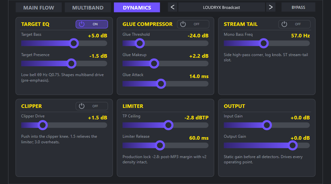Click the OUTPUT section title
Screen dimensions: 331x184
[x=234, y=106]
